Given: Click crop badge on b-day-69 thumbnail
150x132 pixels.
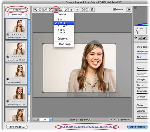Looking at the screenshot, I should (x=8, y=34).
